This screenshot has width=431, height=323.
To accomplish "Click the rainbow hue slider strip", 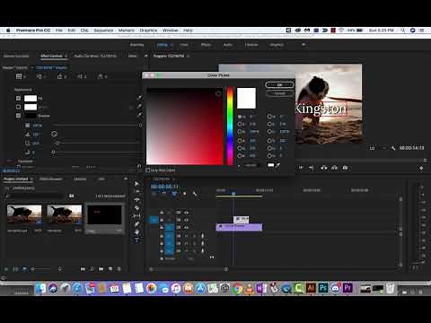I will (230, 126).
